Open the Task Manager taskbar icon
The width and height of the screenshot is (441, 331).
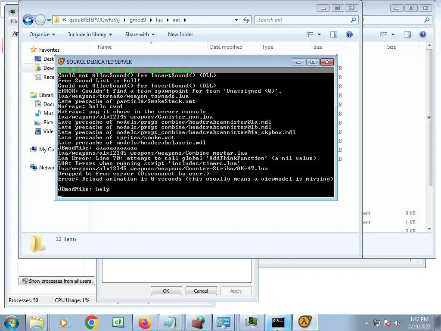tap(251, 322)
